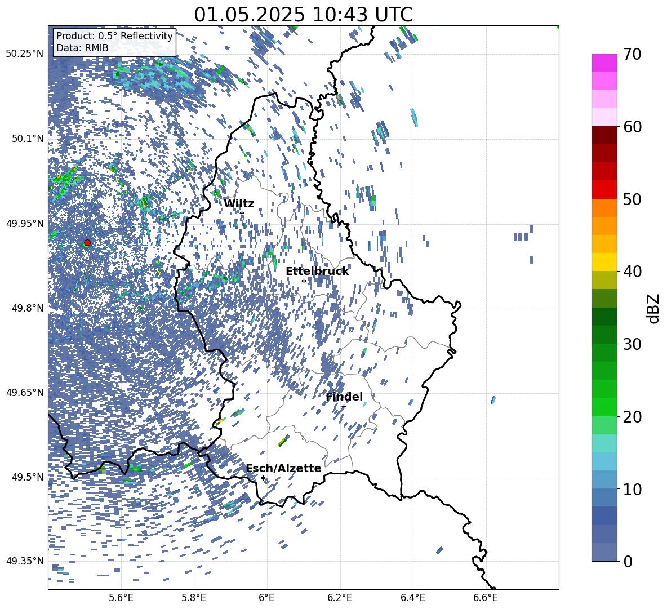Click the 49.5°N latitude label

[28, 477]
